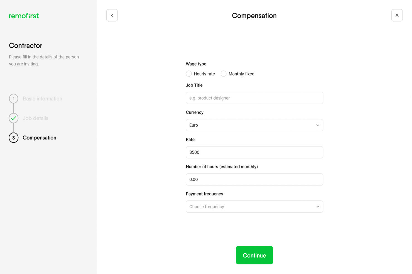The height and width of the screenshot is (274, 412).
Task: Click the green checkmark step icon
Action: point(13,118)
